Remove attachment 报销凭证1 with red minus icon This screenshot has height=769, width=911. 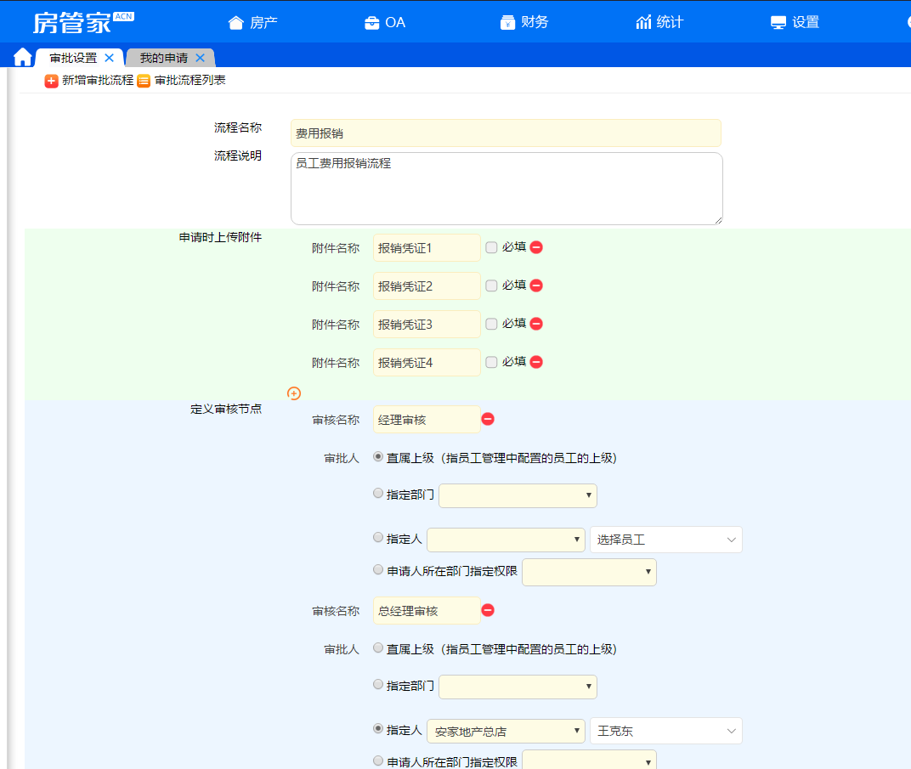[x=536, y=247]
